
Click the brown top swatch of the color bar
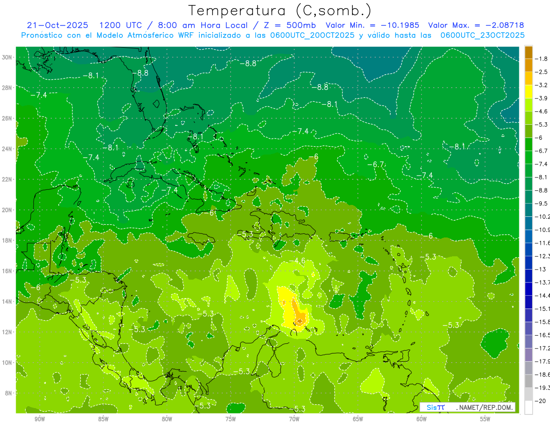[528, 52]
